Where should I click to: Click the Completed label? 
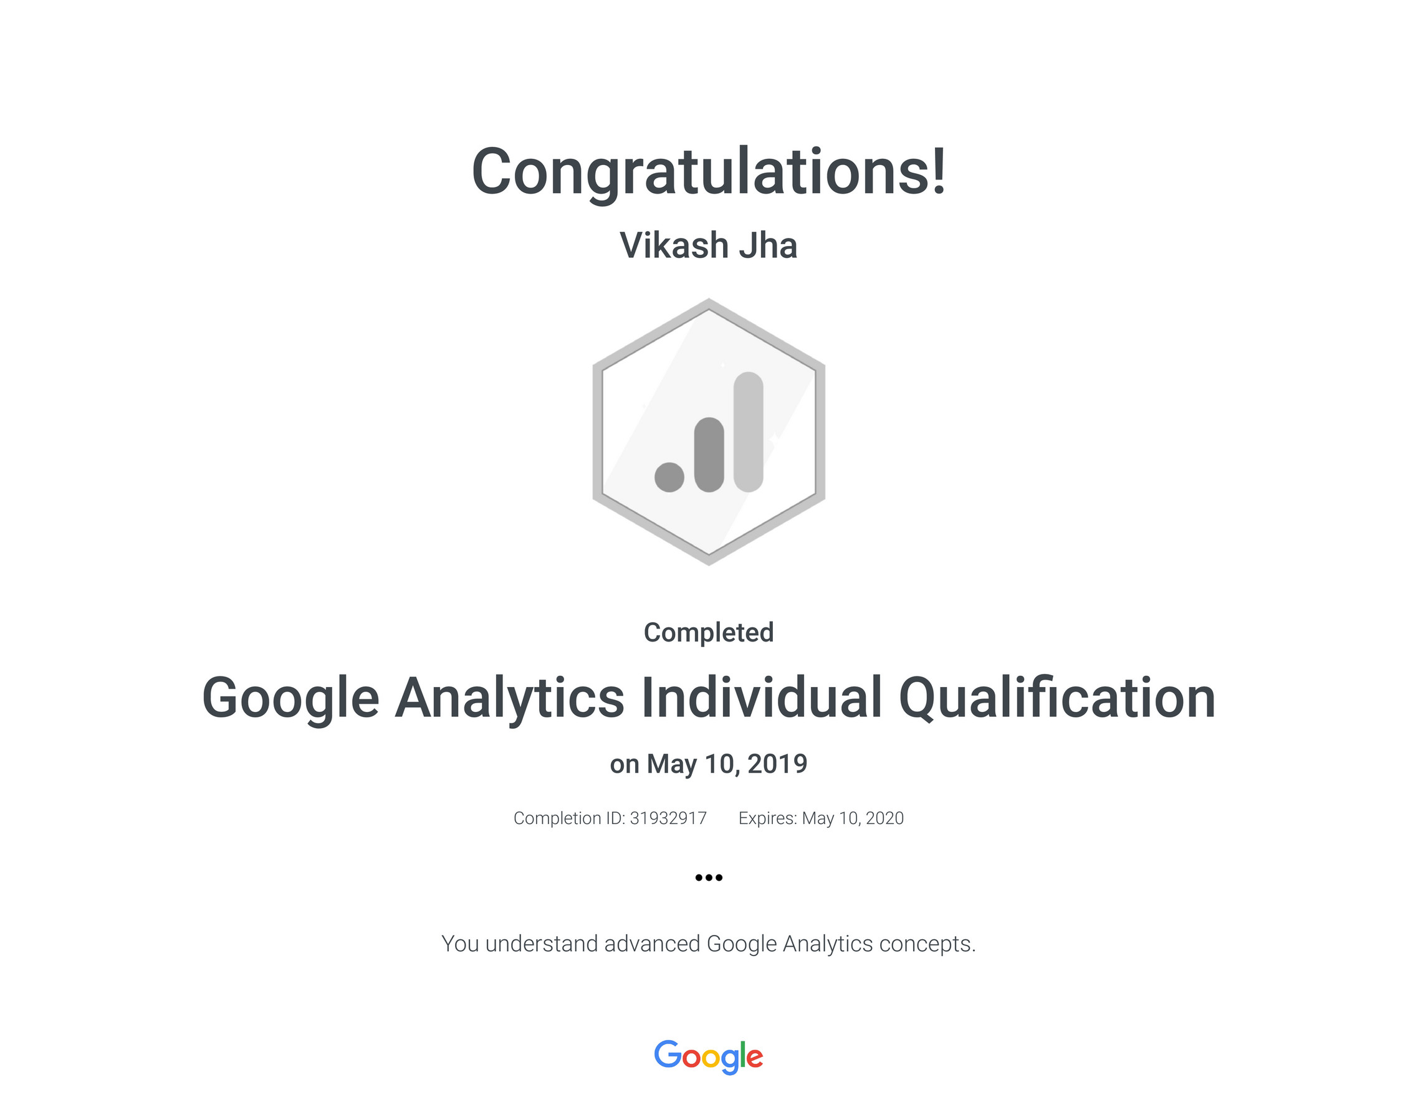coord(708,632)
